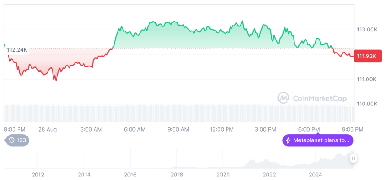Click the 112.24K opening price label
The image size is (386, 180).
tap(17, 50)
